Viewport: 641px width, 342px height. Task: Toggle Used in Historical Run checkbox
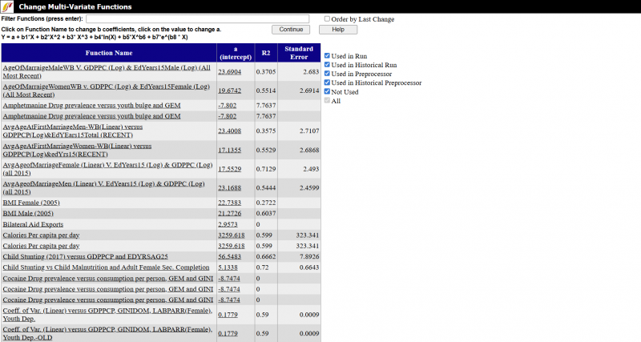coord(327,65)
